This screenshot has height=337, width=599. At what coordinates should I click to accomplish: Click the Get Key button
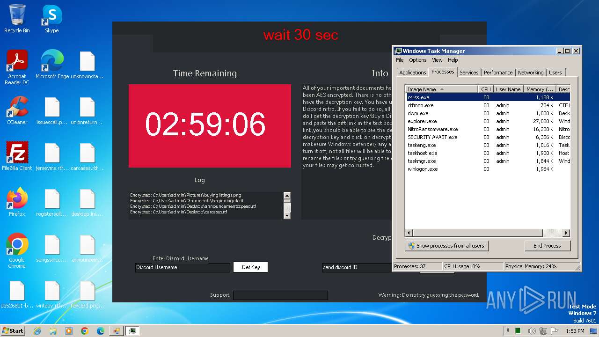coord(251,267)
